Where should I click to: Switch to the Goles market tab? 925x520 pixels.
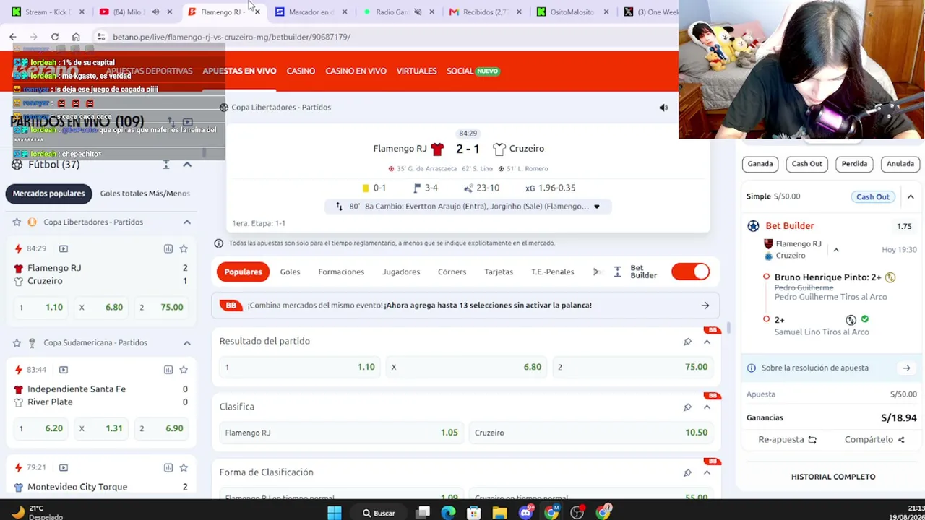tap(290, 272)
